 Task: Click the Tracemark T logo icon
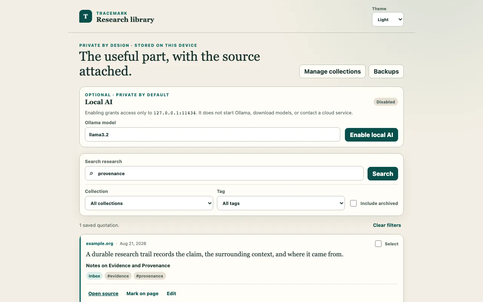[x=86, y=16]
